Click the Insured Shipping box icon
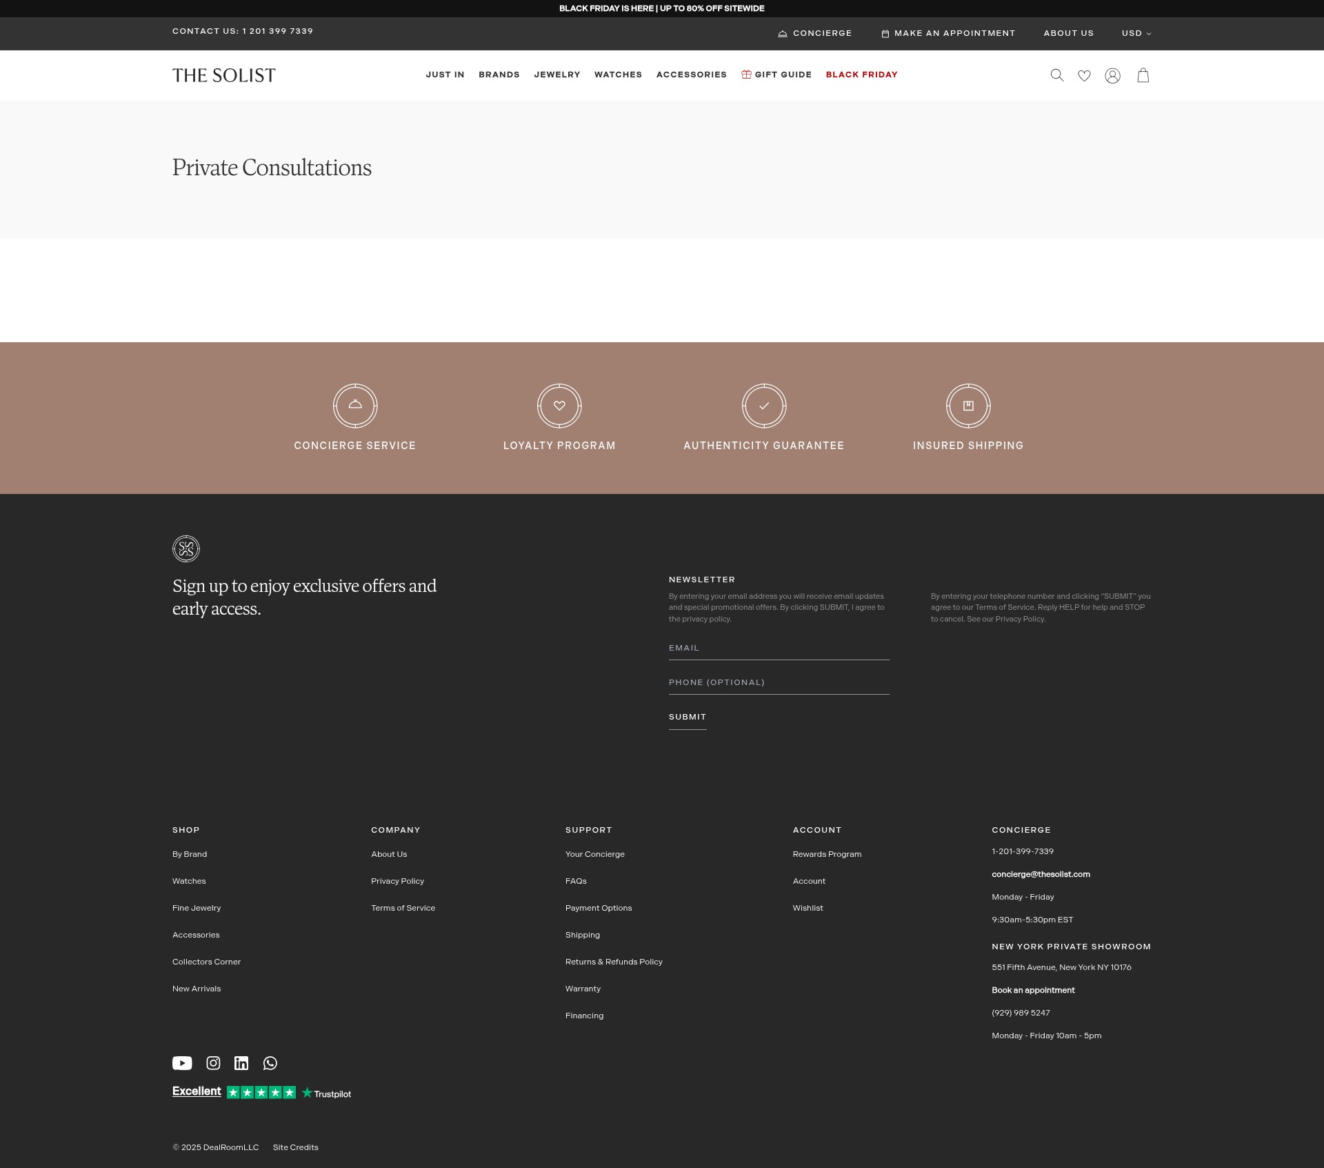 point(968,406)
